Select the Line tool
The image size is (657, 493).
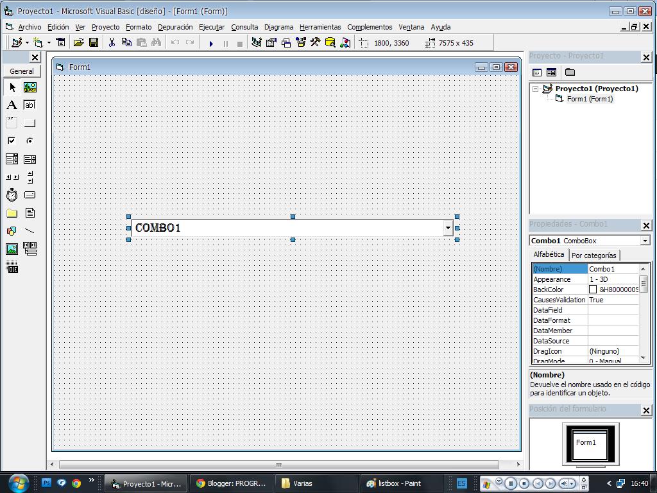point(30,231)
